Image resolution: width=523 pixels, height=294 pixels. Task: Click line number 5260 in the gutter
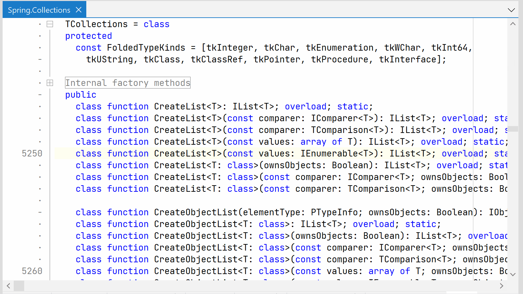pos(32,271)
